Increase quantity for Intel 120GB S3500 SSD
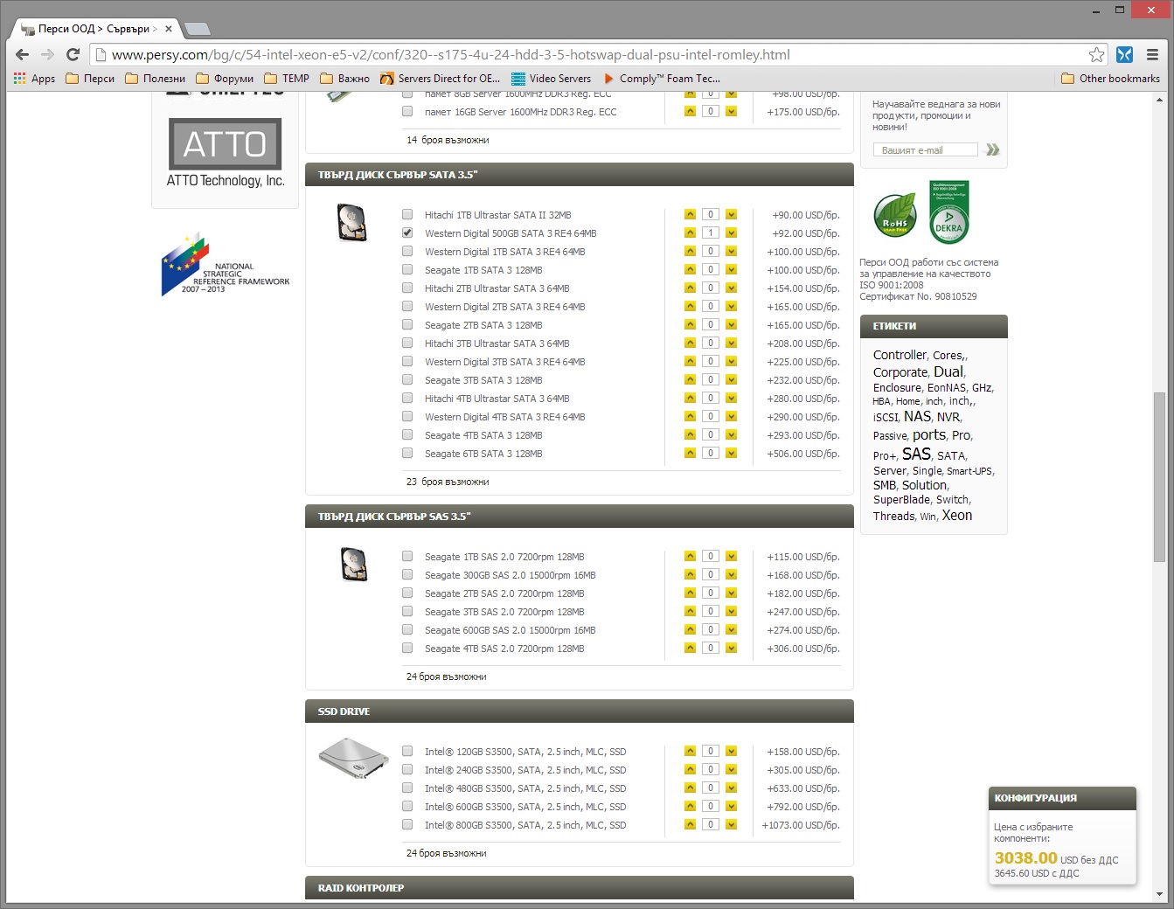The image size is (1174, 909). [x=690, y=751]
